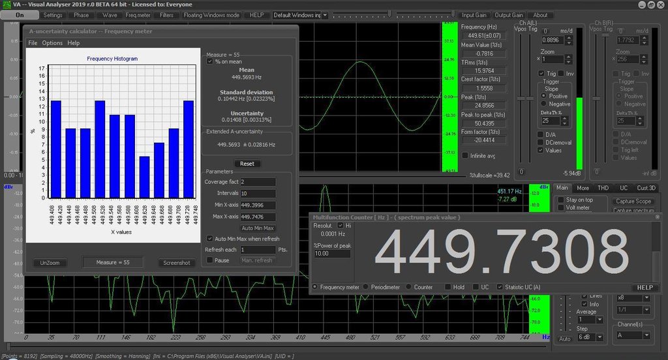Image resolution: width=668 pixels, height=360 pixels.
Task: Click the Ch B Vpos slider handle
Action: (x=596, y=98)
